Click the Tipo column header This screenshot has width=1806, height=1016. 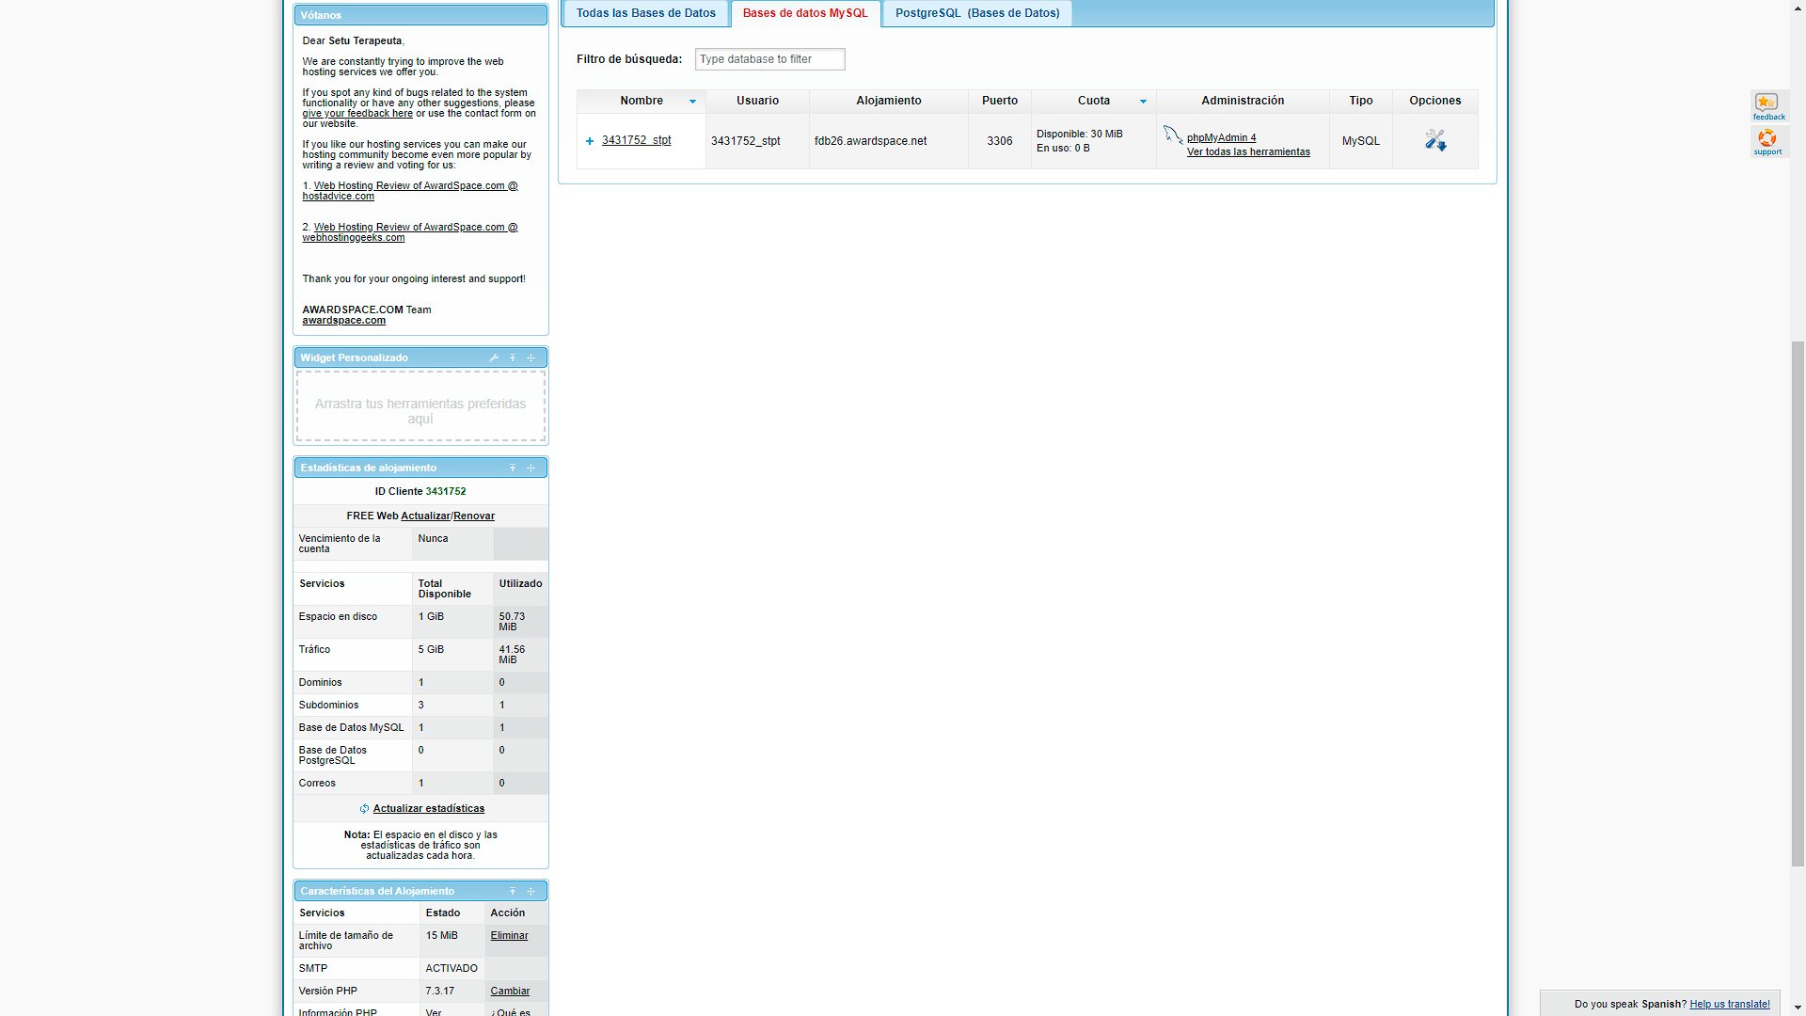[x=1361, y=101]
